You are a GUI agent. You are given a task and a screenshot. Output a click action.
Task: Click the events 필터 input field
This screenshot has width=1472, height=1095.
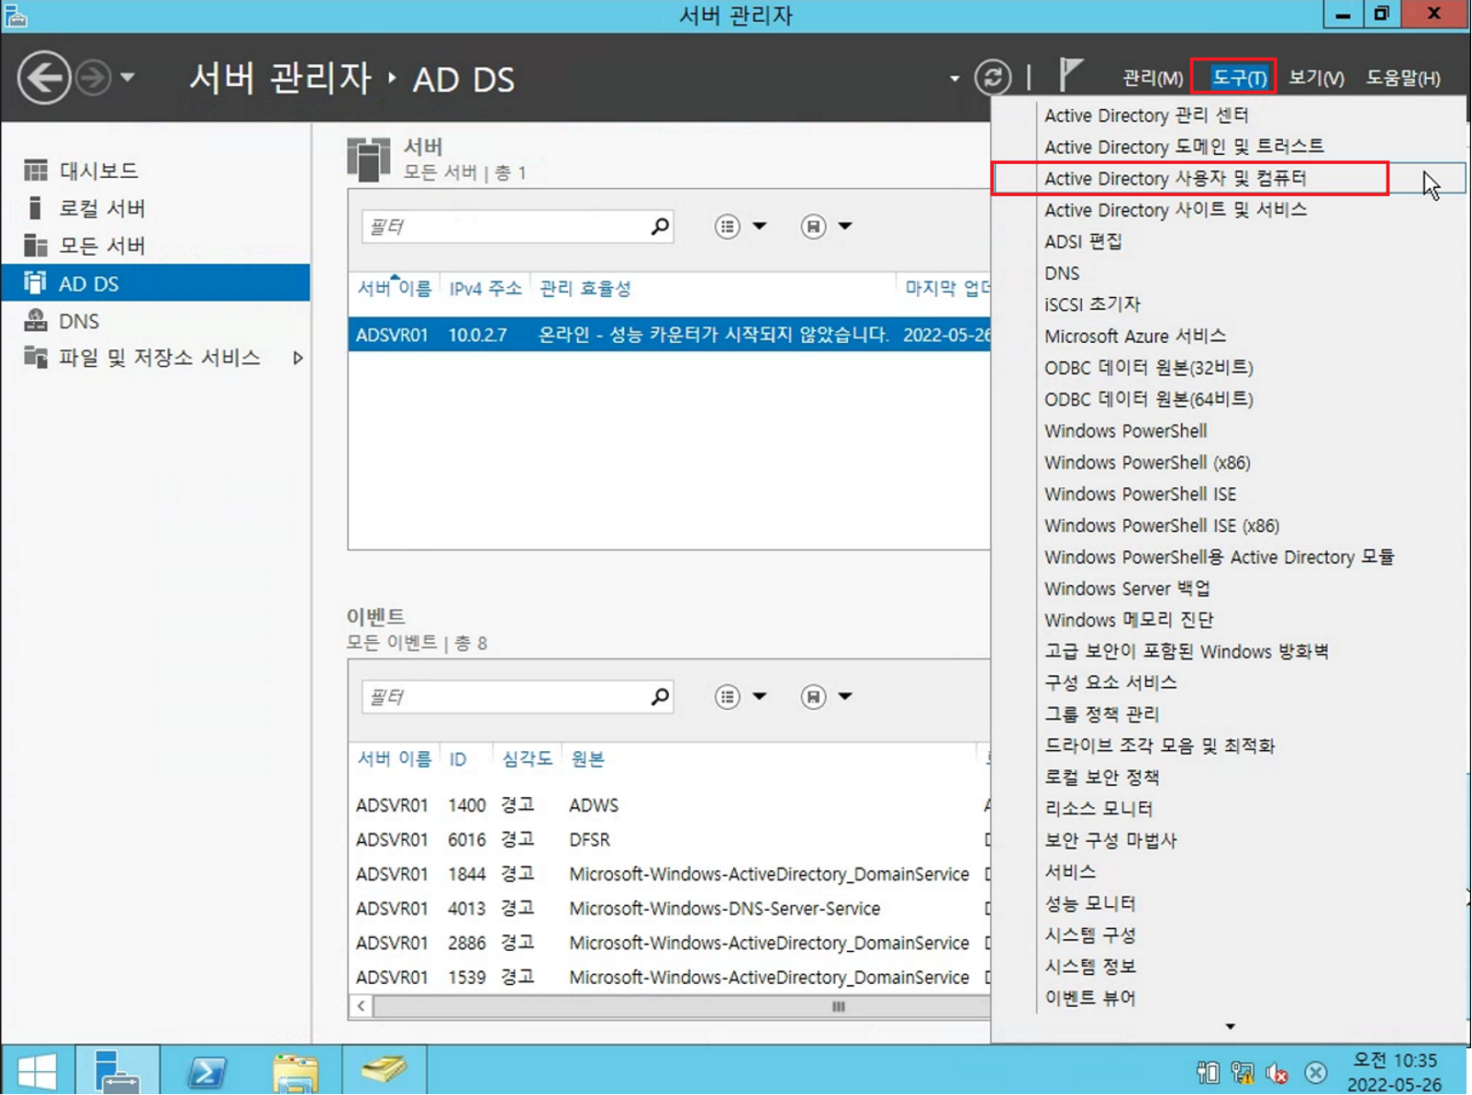point(503,697)
